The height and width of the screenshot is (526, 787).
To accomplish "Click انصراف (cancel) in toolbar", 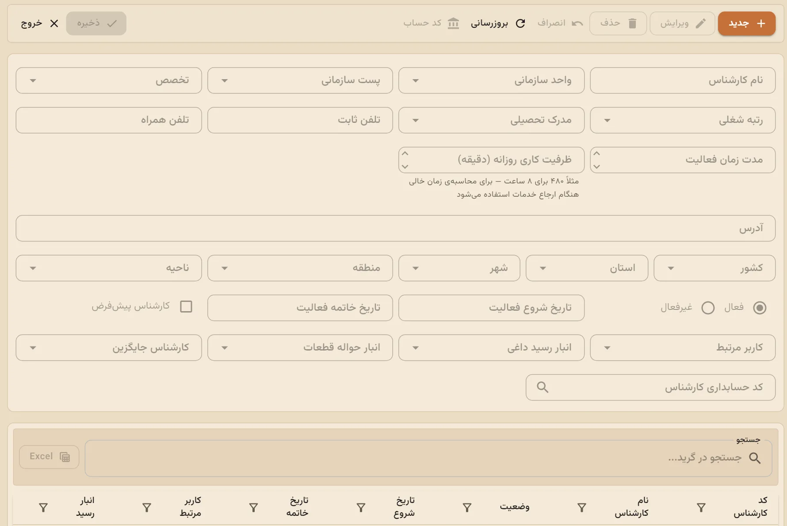I will pos(560,23).
